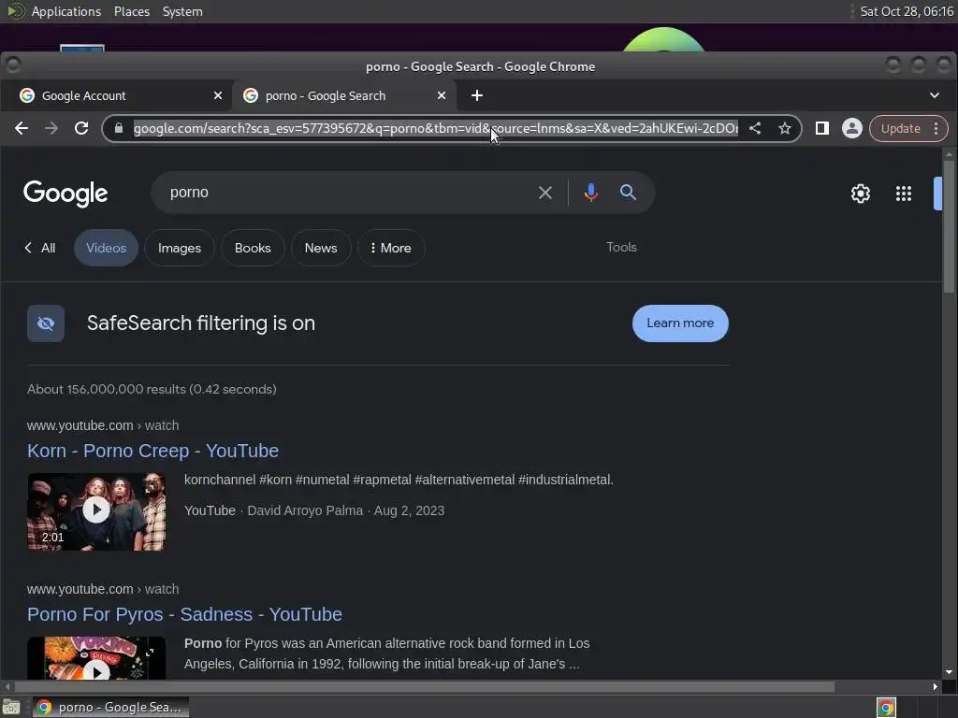The image size is (958, 718).
Task: Switch to the Books filter
Action: pos(253,248)
